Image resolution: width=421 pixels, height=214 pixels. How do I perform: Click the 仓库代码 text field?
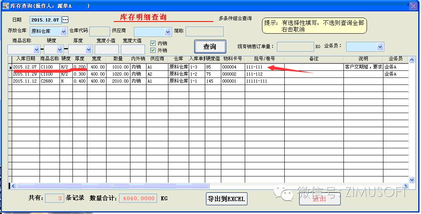pyautogui.click(x=100, y=31)
